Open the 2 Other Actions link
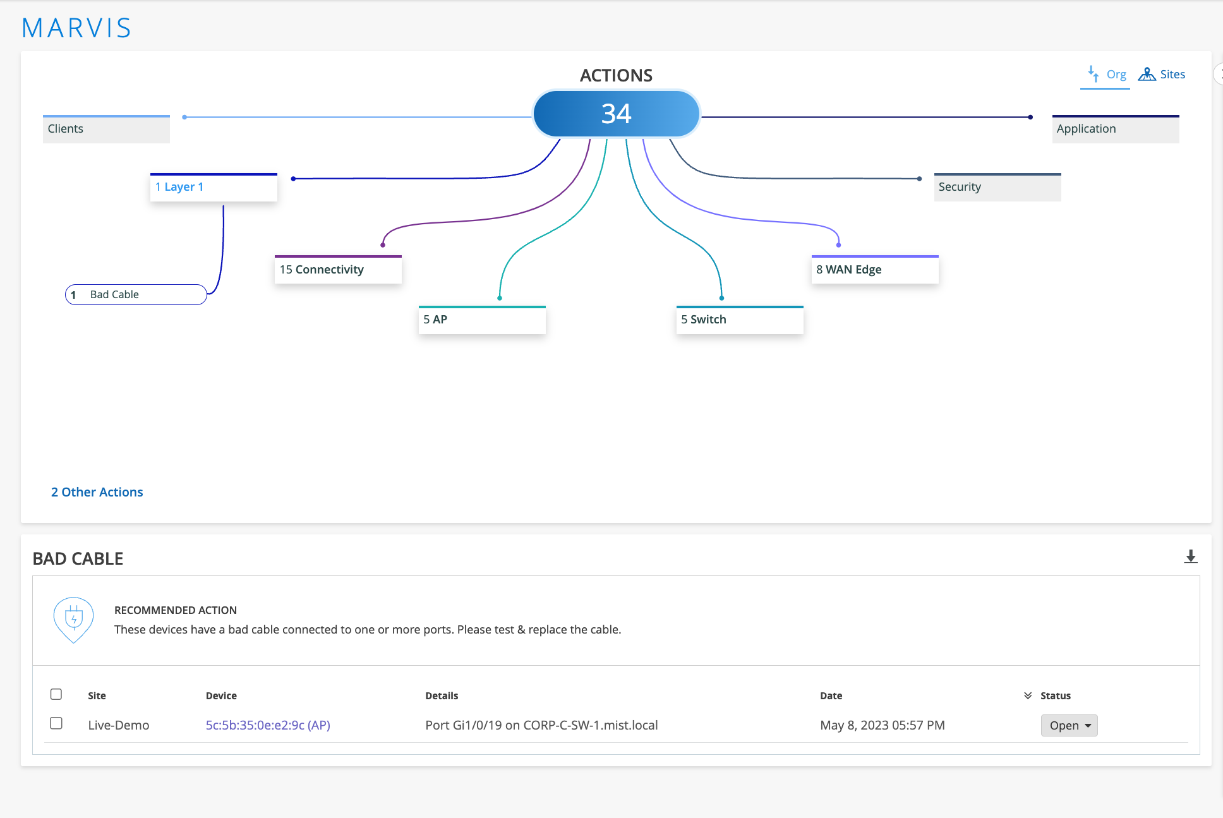 tap(97, 492)
